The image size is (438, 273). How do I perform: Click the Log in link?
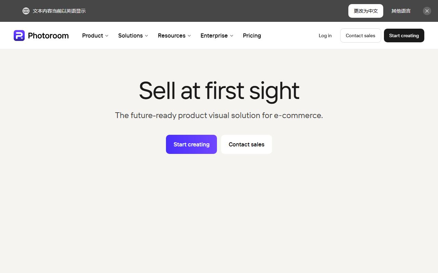[x=325, y=35]
